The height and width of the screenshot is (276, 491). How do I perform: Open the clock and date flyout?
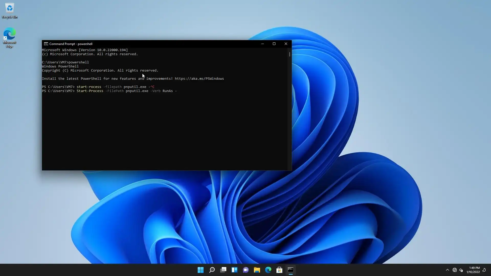click(473, 270)
